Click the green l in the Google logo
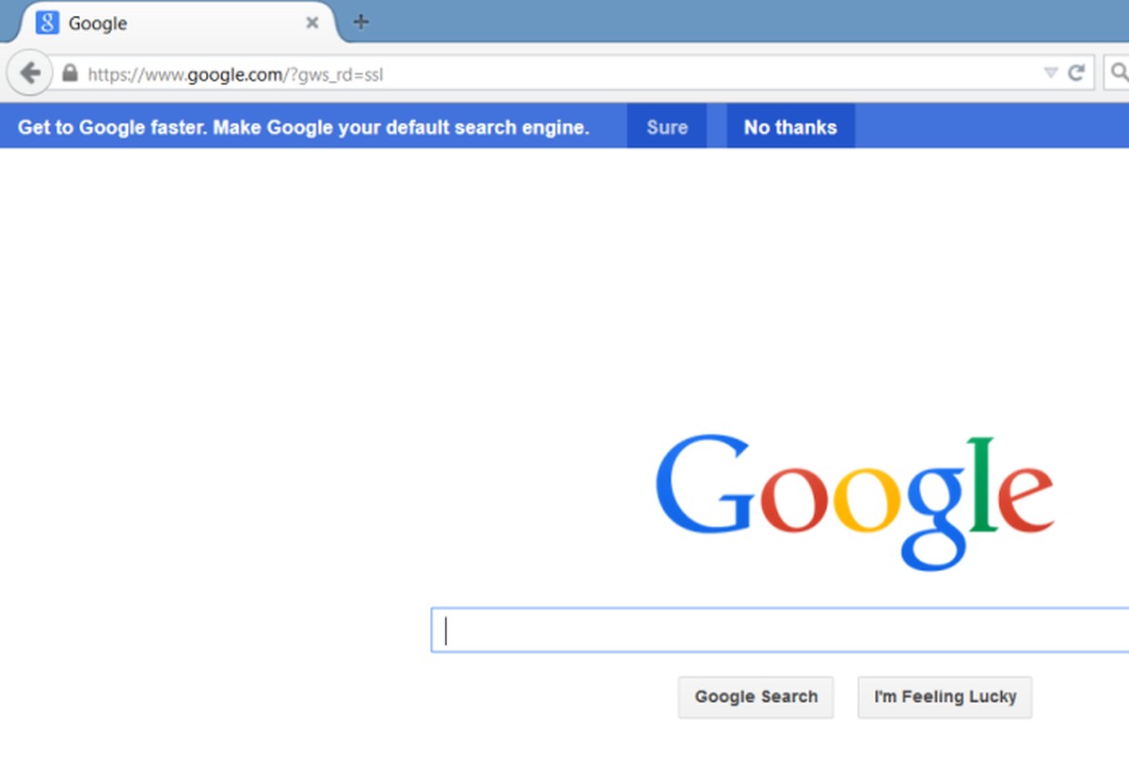This screenshot has height=764, width=1129. [980, 484]
